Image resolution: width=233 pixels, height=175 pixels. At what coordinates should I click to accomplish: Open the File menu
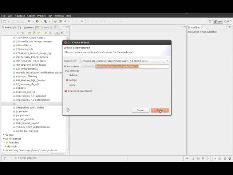(3, 16)
